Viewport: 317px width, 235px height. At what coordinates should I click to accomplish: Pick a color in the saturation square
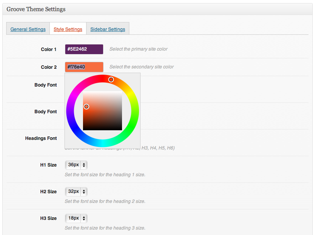point(102,111)
